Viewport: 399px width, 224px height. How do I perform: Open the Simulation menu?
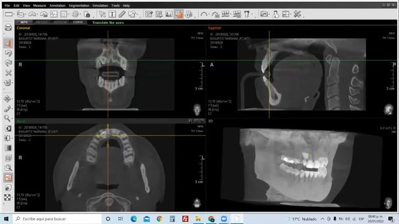pos(100,6)
